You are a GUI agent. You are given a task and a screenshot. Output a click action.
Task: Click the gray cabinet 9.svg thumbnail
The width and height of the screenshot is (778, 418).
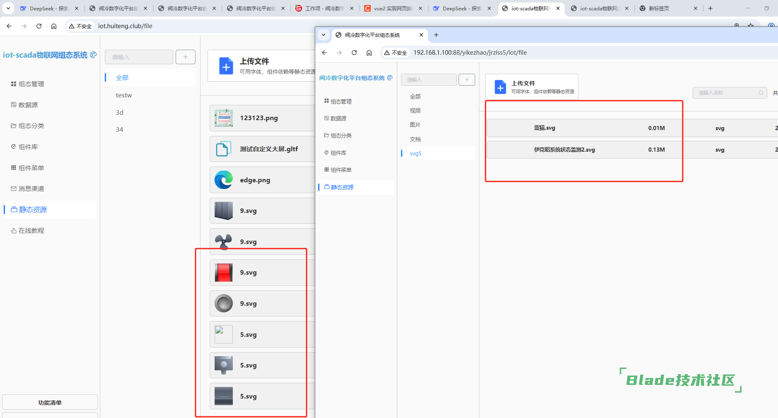(x=224, y=210)
